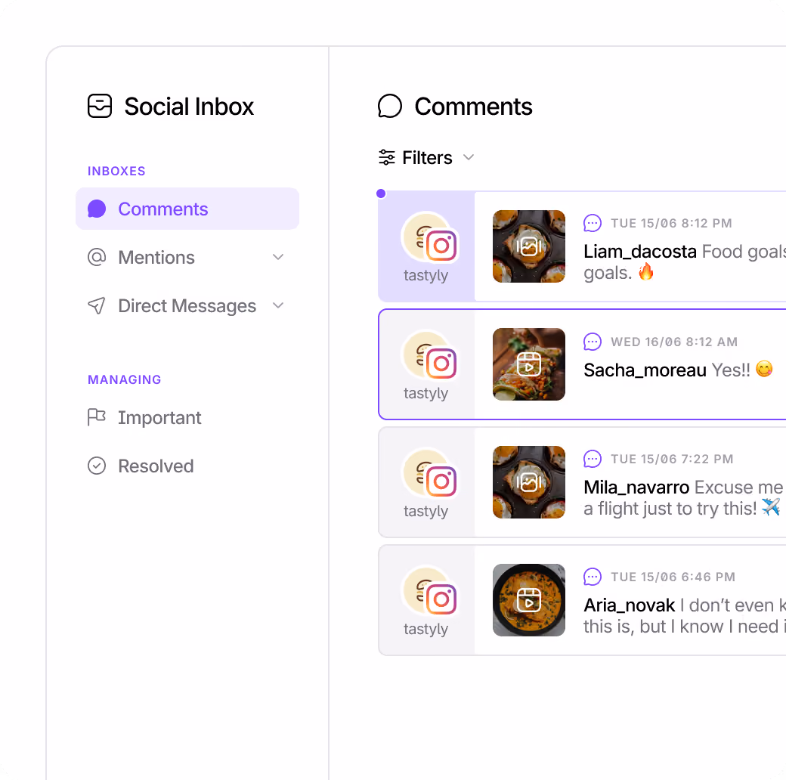Click the Comments page heading text
This screenshot has width=786, height=780.
473,107
